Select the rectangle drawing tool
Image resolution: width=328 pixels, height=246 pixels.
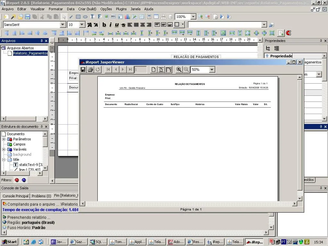pos(78,17)
